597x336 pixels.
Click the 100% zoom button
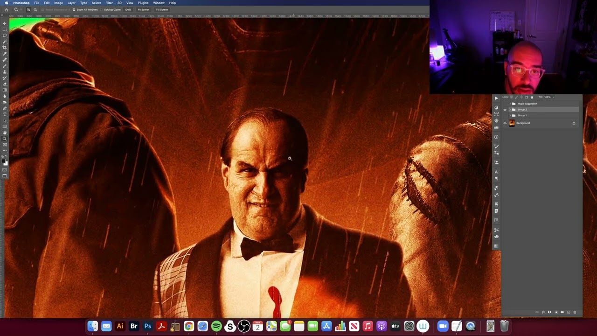tap(128, 9)
